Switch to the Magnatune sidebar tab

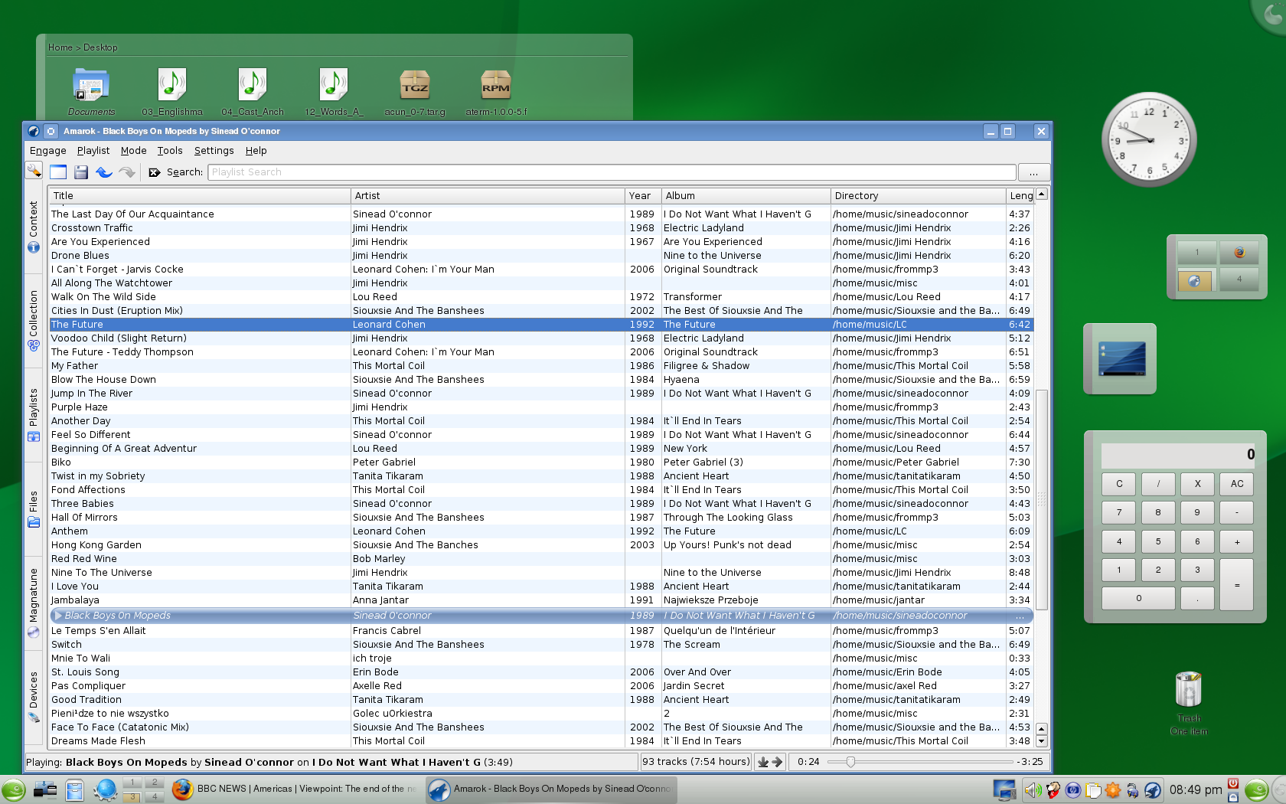pos(34,603)
